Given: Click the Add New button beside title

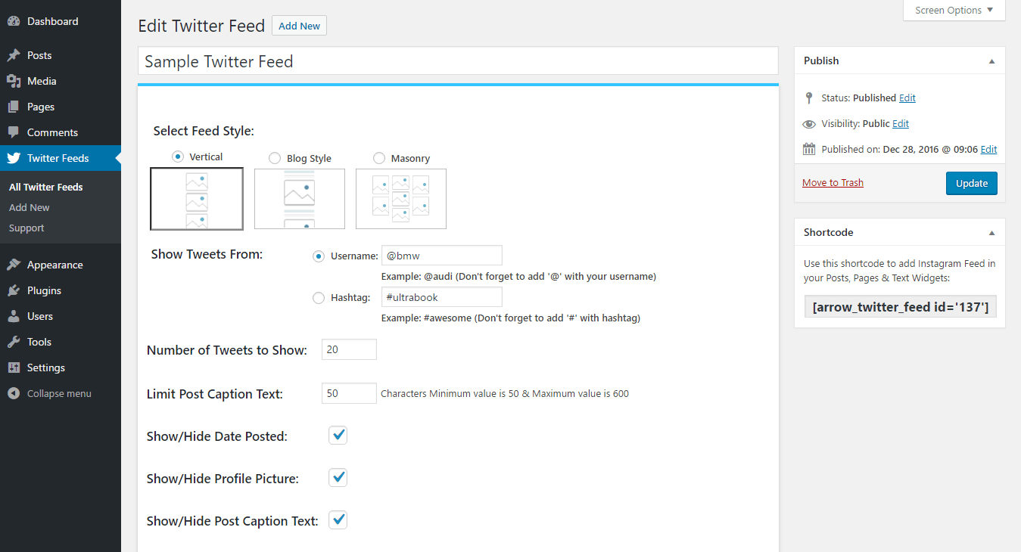Looking at the screenshot, I should pos(299,26).
